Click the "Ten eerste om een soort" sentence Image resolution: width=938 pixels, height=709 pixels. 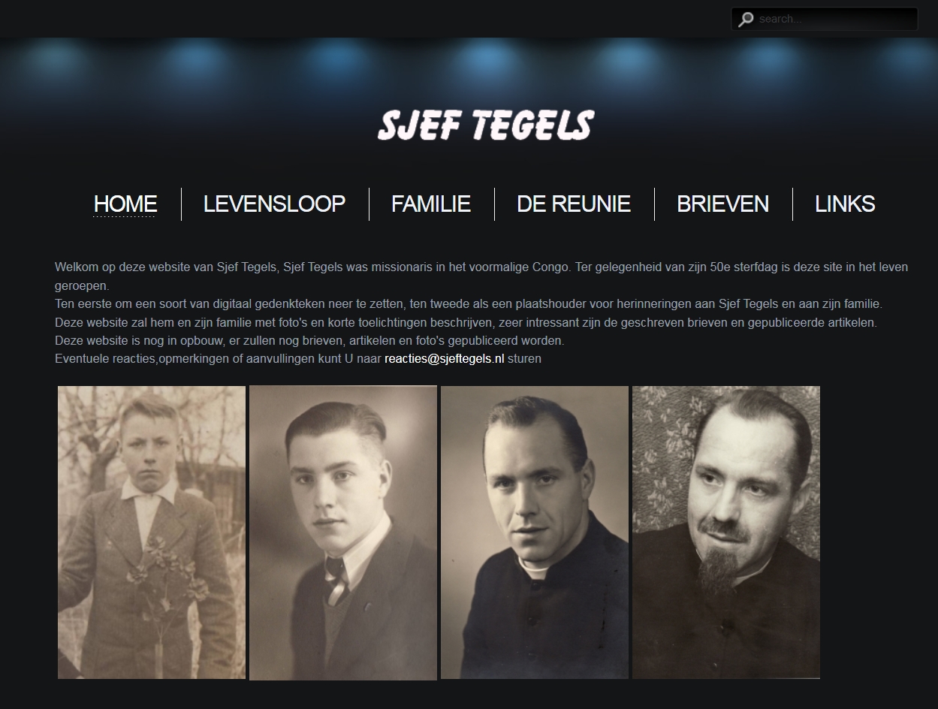(469, 304)
